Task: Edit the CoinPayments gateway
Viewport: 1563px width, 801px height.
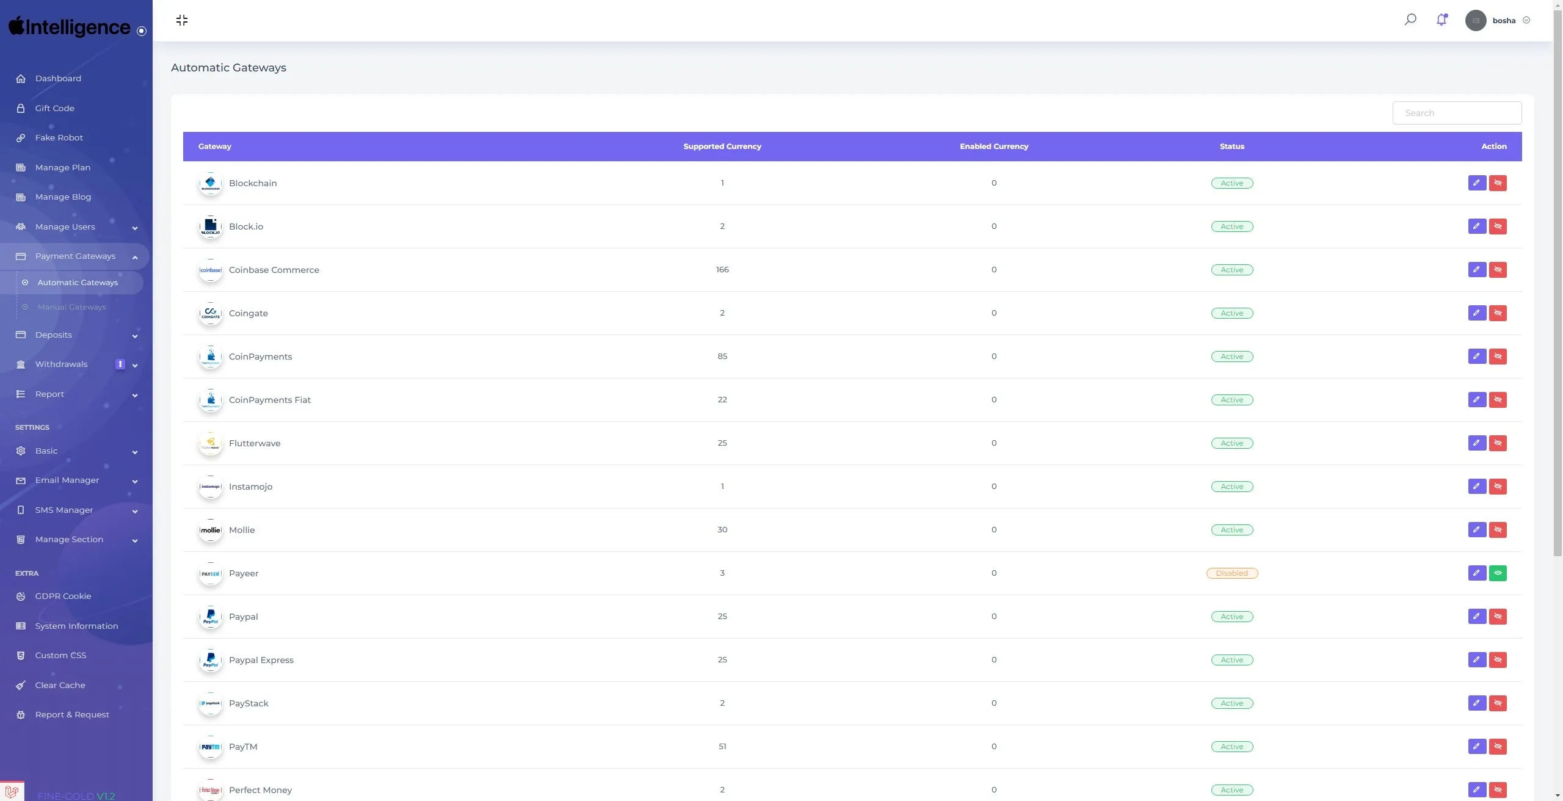Action: [1477, 357]
